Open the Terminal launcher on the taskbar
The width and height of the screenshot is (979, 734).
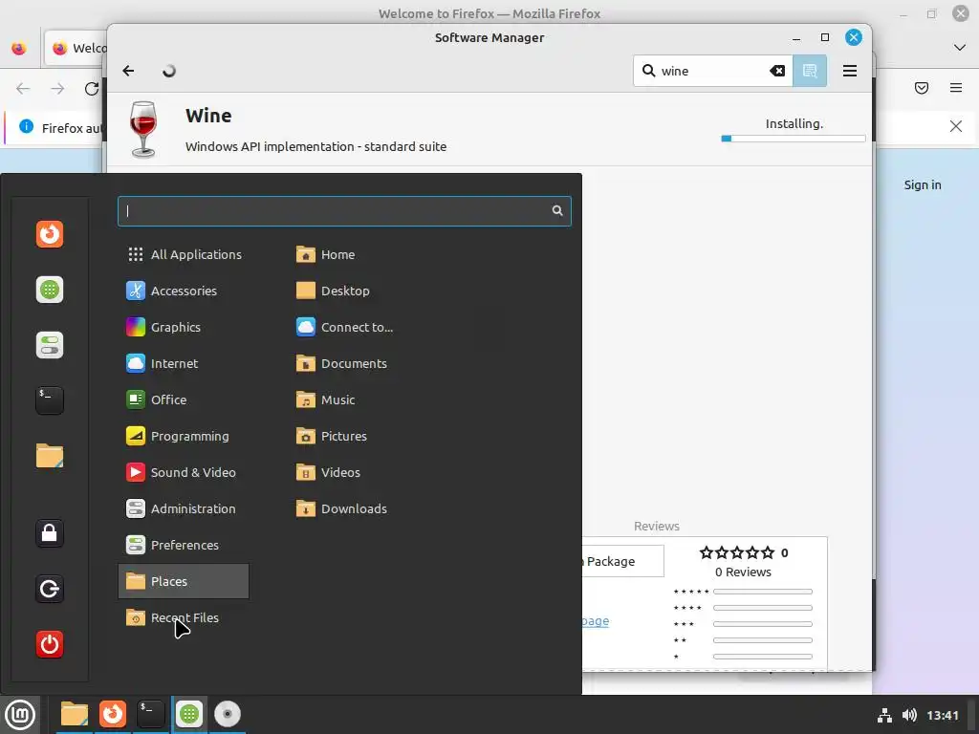[150, 714]
